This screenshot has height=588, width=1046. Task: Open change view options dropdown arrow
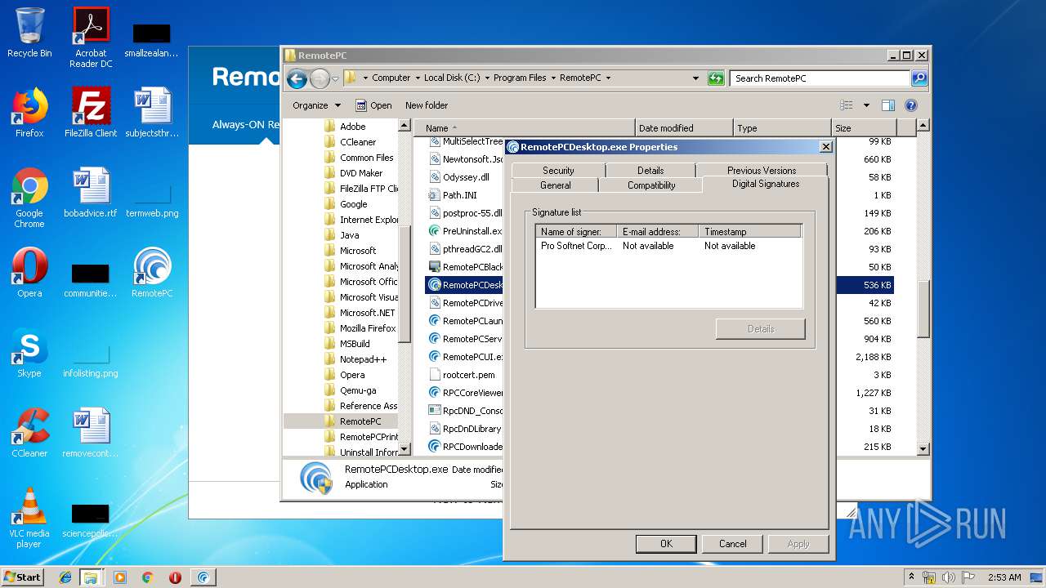click(x=866, y=105)
